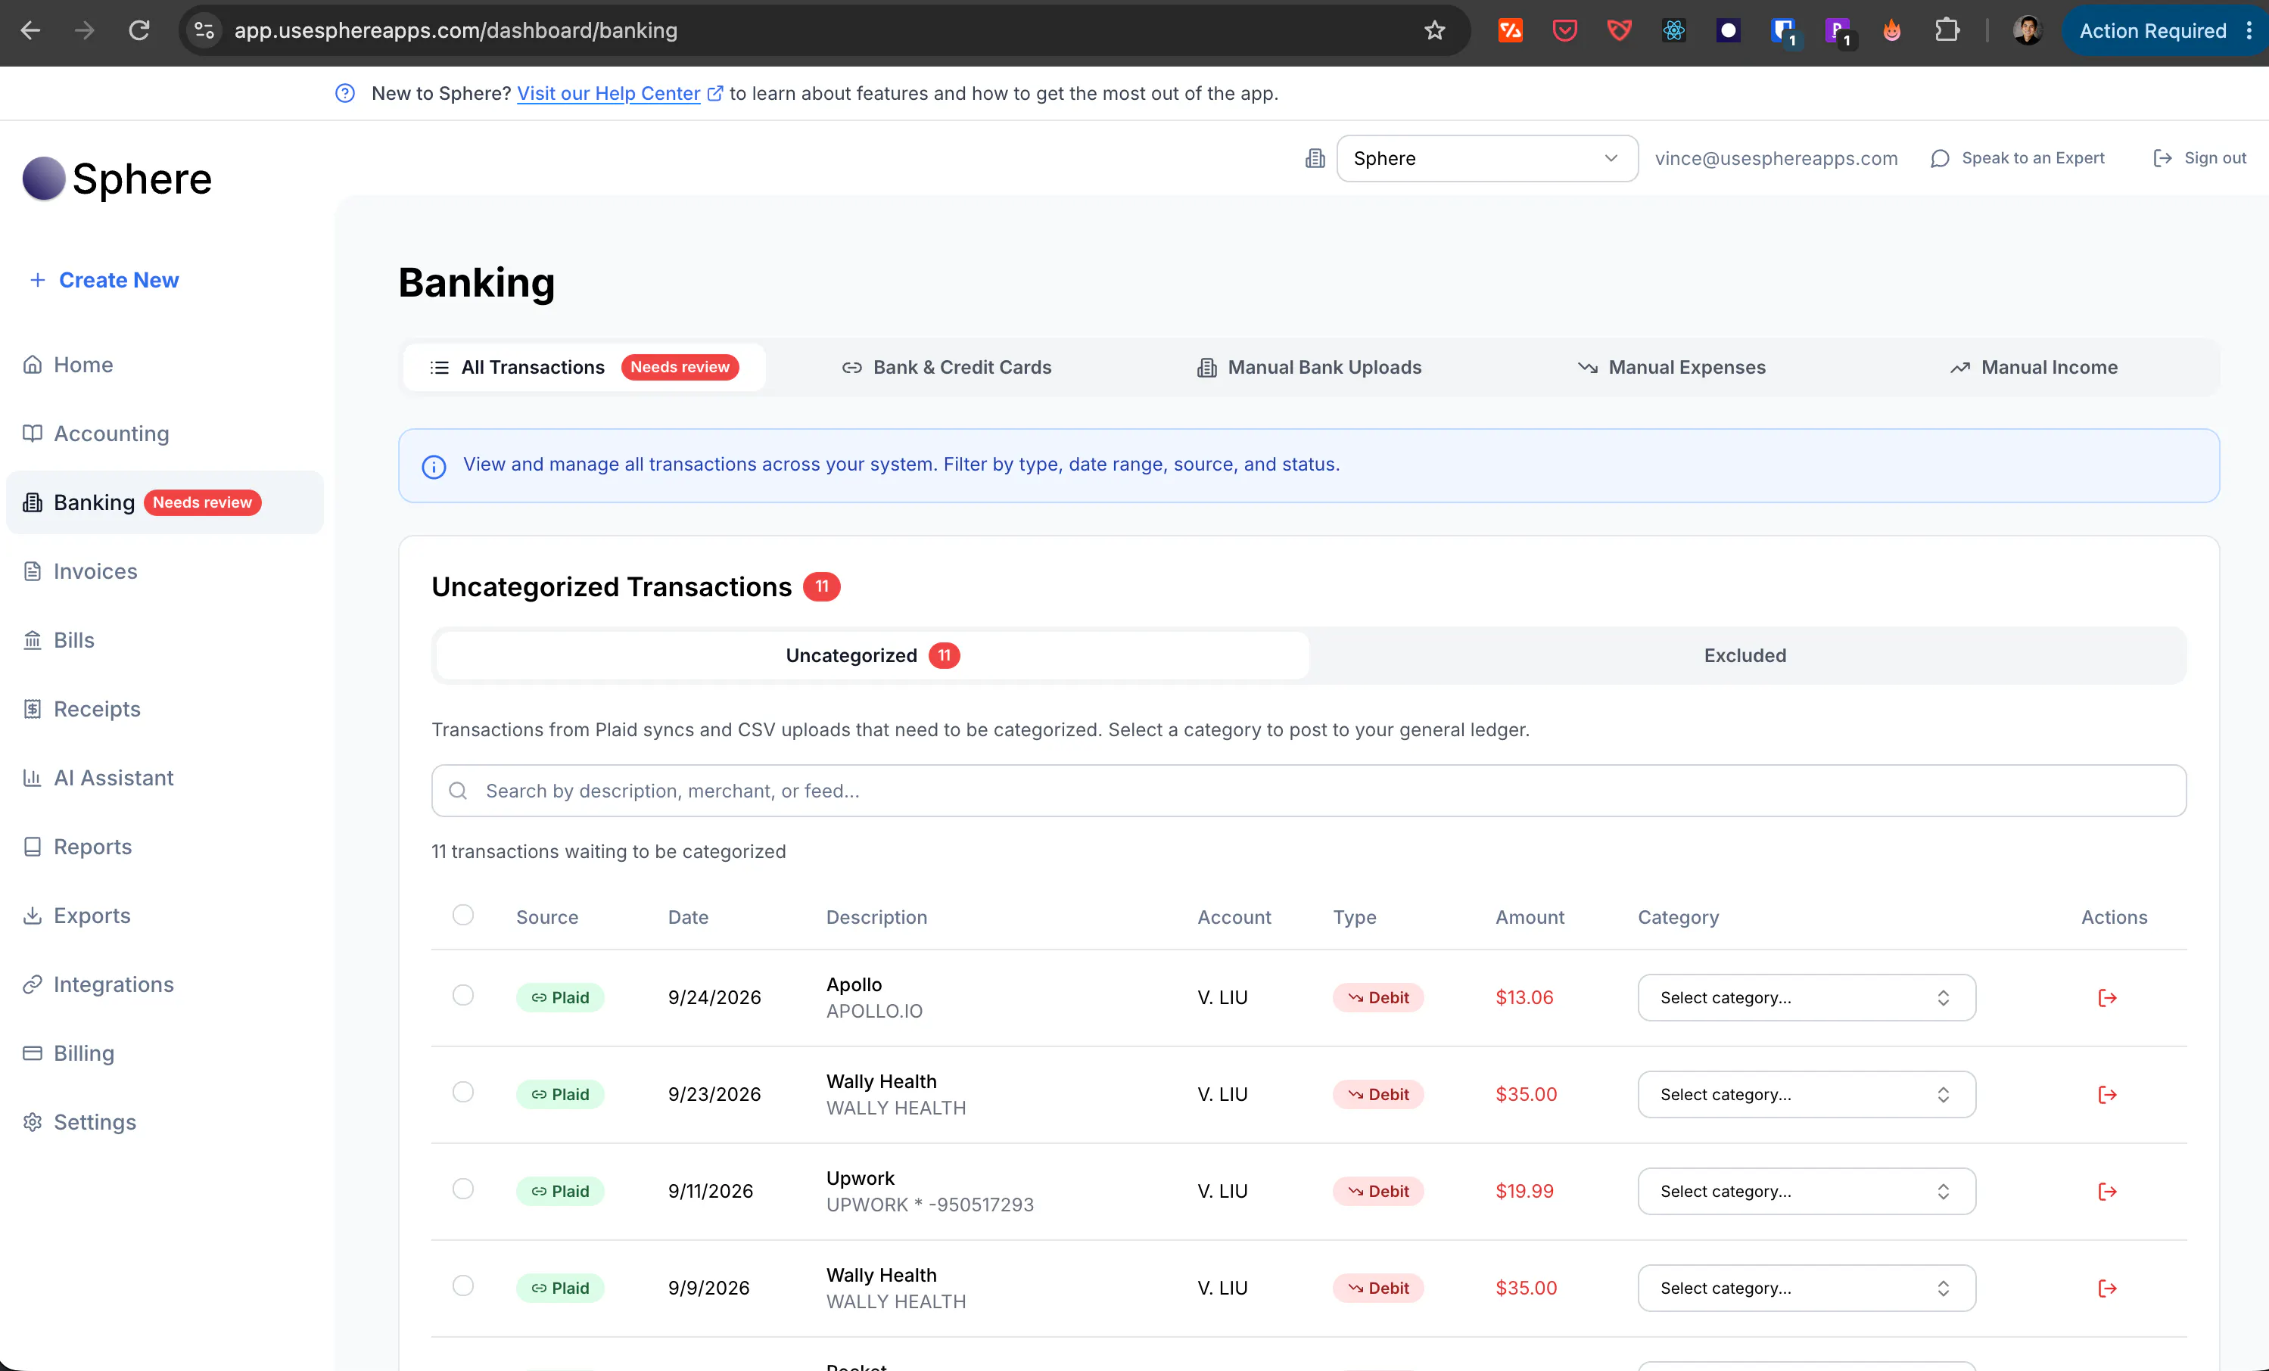
Task: Open the React DevTools extension icon
Action: pos(1673,30)
